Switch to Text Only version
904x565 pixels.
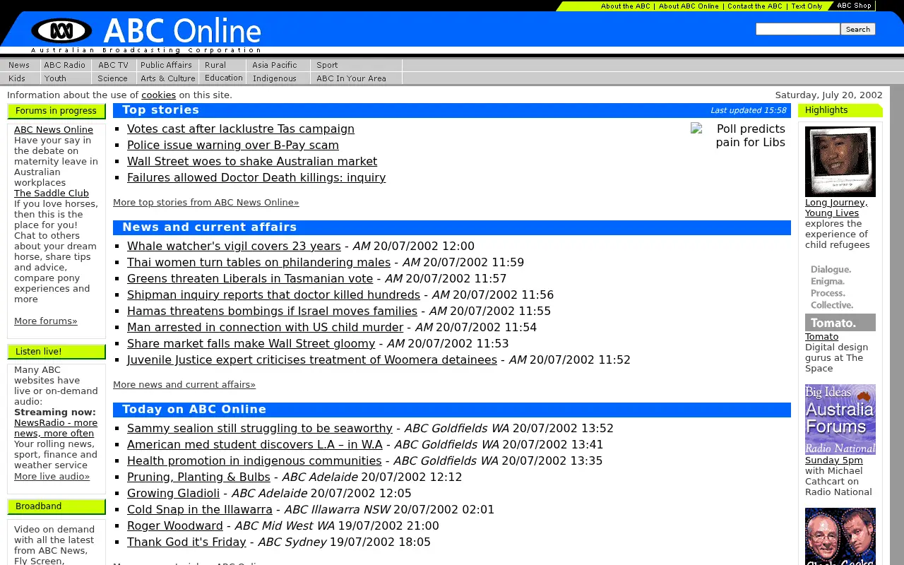pos(807,6)
